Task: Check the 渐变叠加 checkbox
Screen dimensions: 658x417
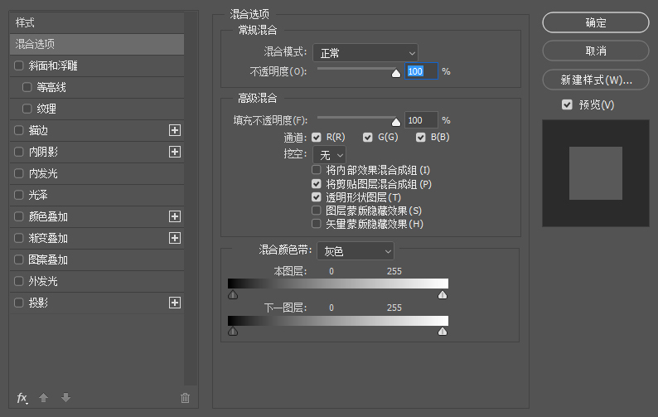Action: [x=19, y=238]
